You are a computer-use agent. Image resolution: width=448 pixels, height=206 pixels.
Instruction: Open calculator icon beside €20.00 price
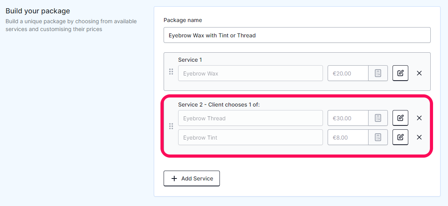tap(378, 73)
